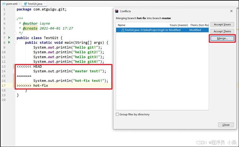This screenshot has height=147, width=239.
Task: Click the IntelliJ icon in Conflicts title
Action: click(x=117, y=11)
